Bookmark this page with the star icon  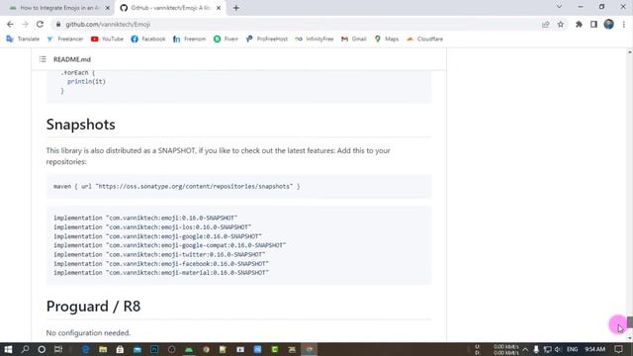click(x=561, y=24)
